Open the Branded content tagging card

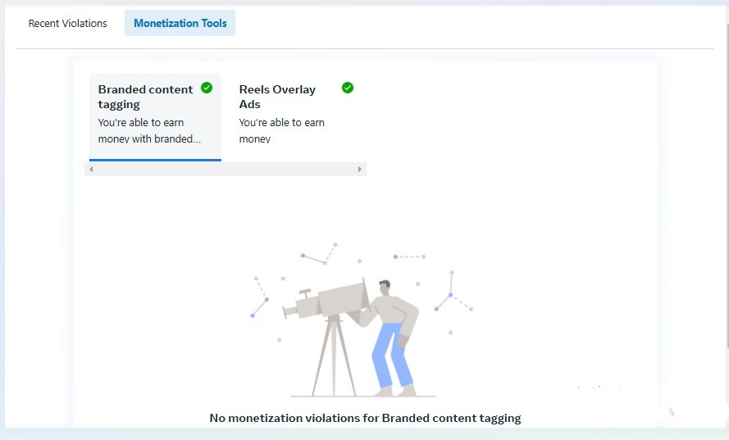tap(155, 116)
